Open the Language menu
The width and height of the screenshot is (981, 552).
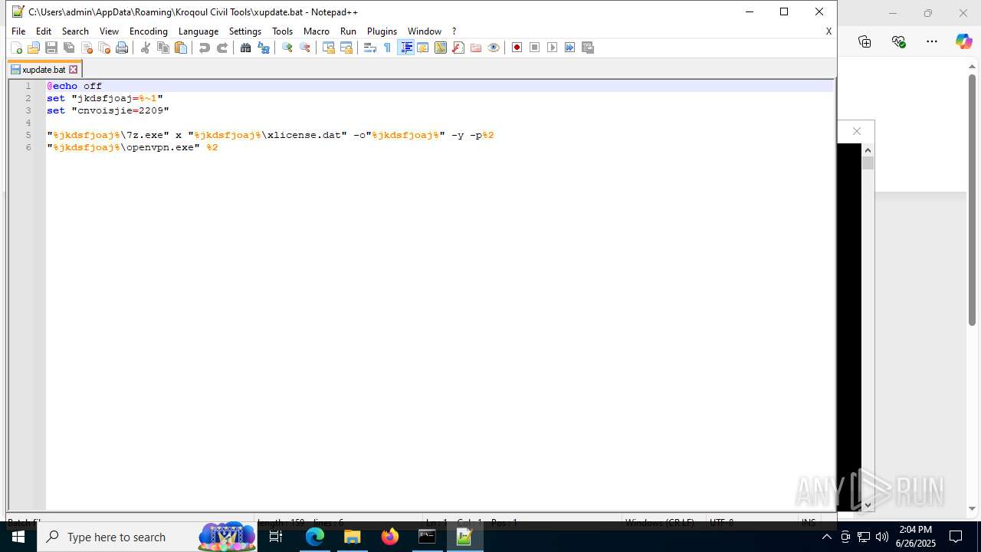198,31
